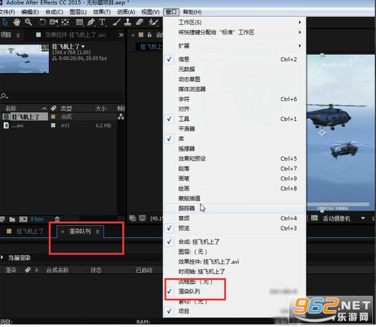Choose 跟踪器 in window menu
376x327 pixels.
[x=234, y=208]
